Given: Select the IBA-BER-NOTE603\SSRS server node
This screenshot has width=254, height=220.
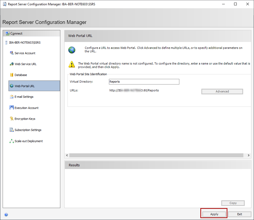Looking at the screenshot, I should tap(25, 43).
